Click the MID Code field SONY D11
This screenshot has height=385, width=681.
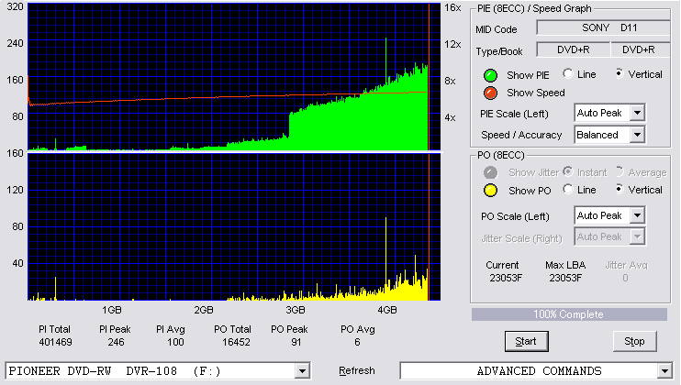point(604,27)
